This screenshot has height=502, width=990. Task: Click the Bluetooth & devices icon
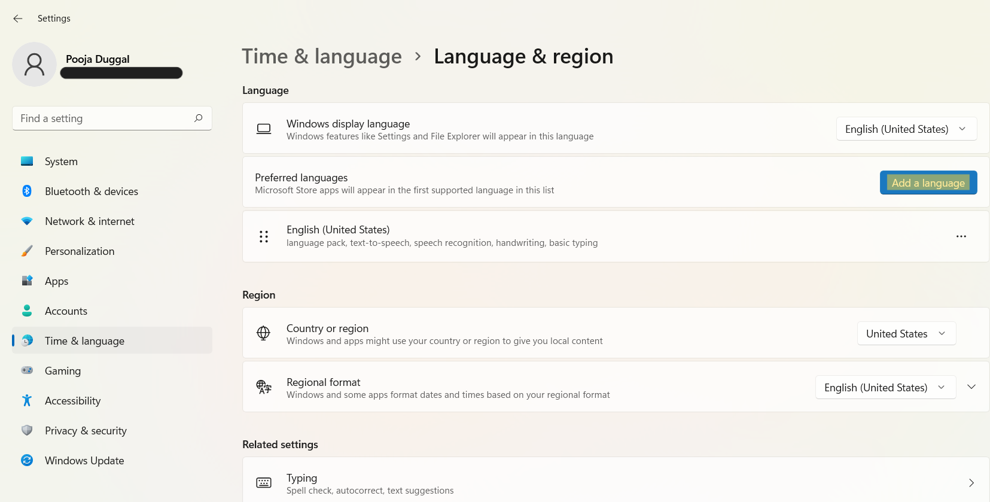pos(27,191)
